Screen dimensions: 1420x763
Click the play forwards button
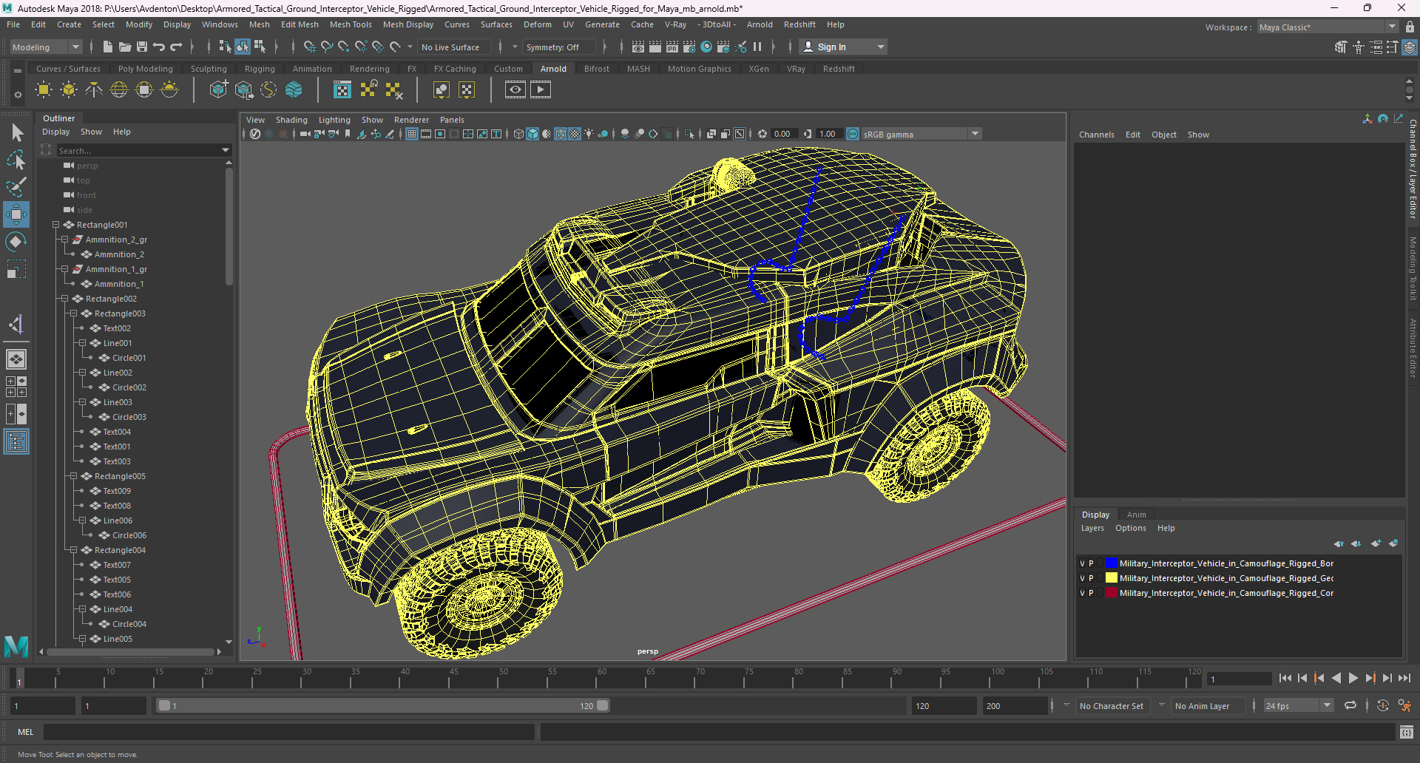point(1353,678)
